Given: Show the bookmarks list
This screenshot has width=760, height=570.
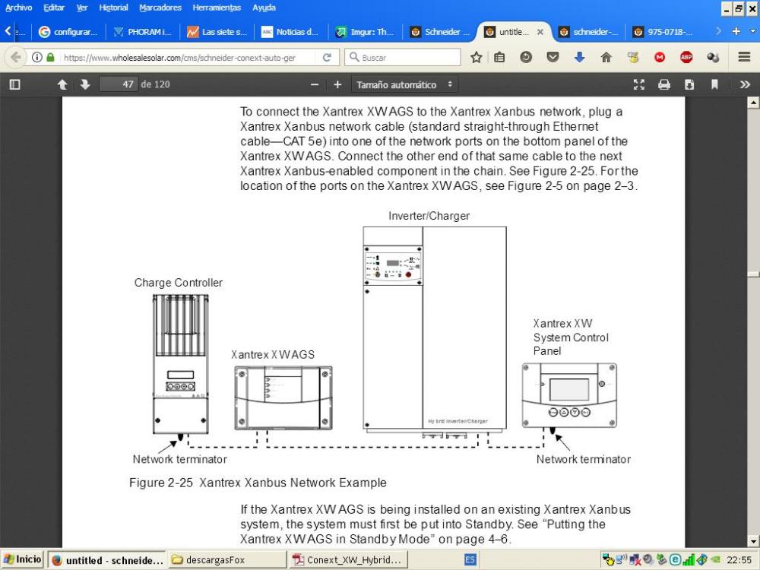Looking at the screenshot, I should tap(499, 58).
